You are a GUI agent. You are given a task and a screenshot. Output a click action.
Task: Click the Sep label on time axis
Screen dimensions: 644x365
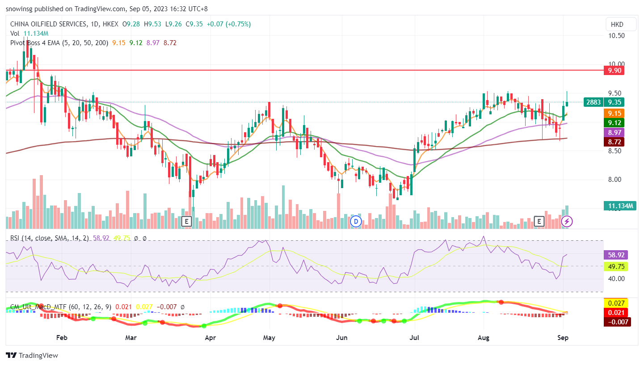tap(563, 338)
